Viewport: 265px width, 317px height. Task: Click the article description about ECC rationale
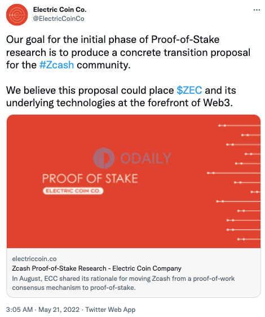[x=123, y=283]
